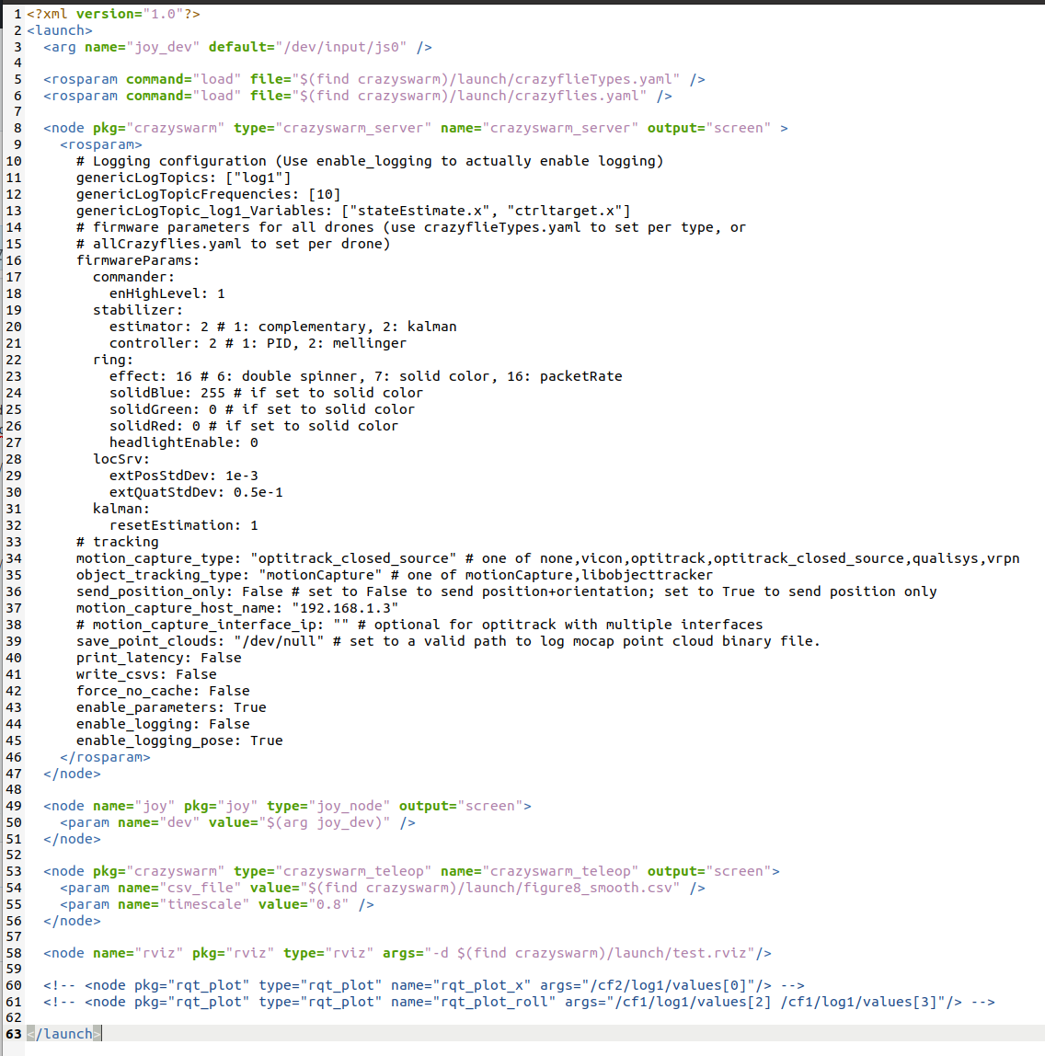The width and height of the screenshot is (1045, 1056).
Task: Click line number 63 in the gutter
Action: tap(14, 1034)
